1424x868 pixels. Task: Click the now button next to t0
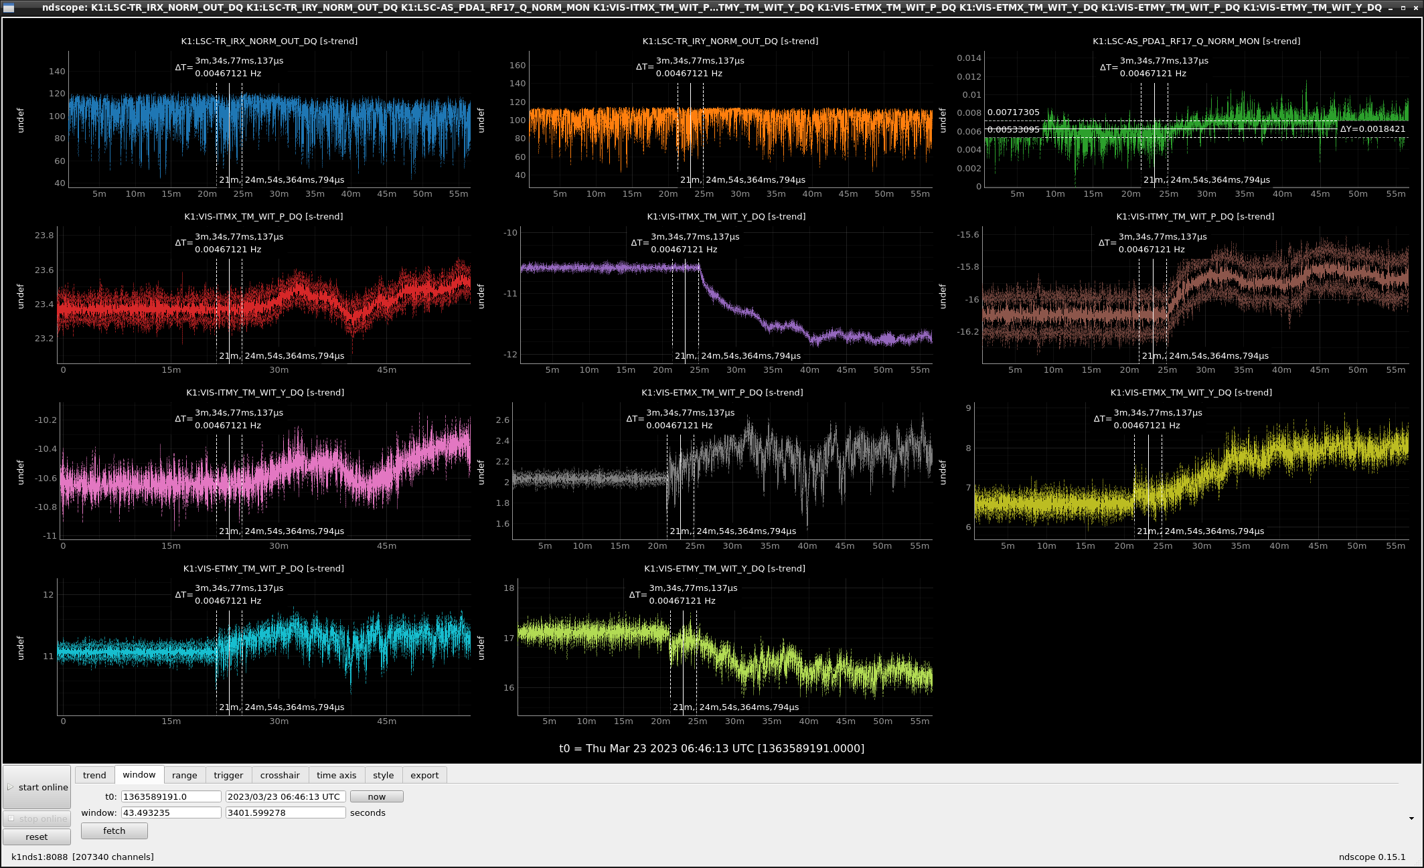376,796
